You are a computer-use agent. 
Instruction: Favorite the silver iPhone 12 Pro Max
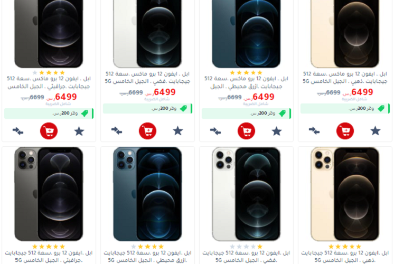[x=178, y=131]
